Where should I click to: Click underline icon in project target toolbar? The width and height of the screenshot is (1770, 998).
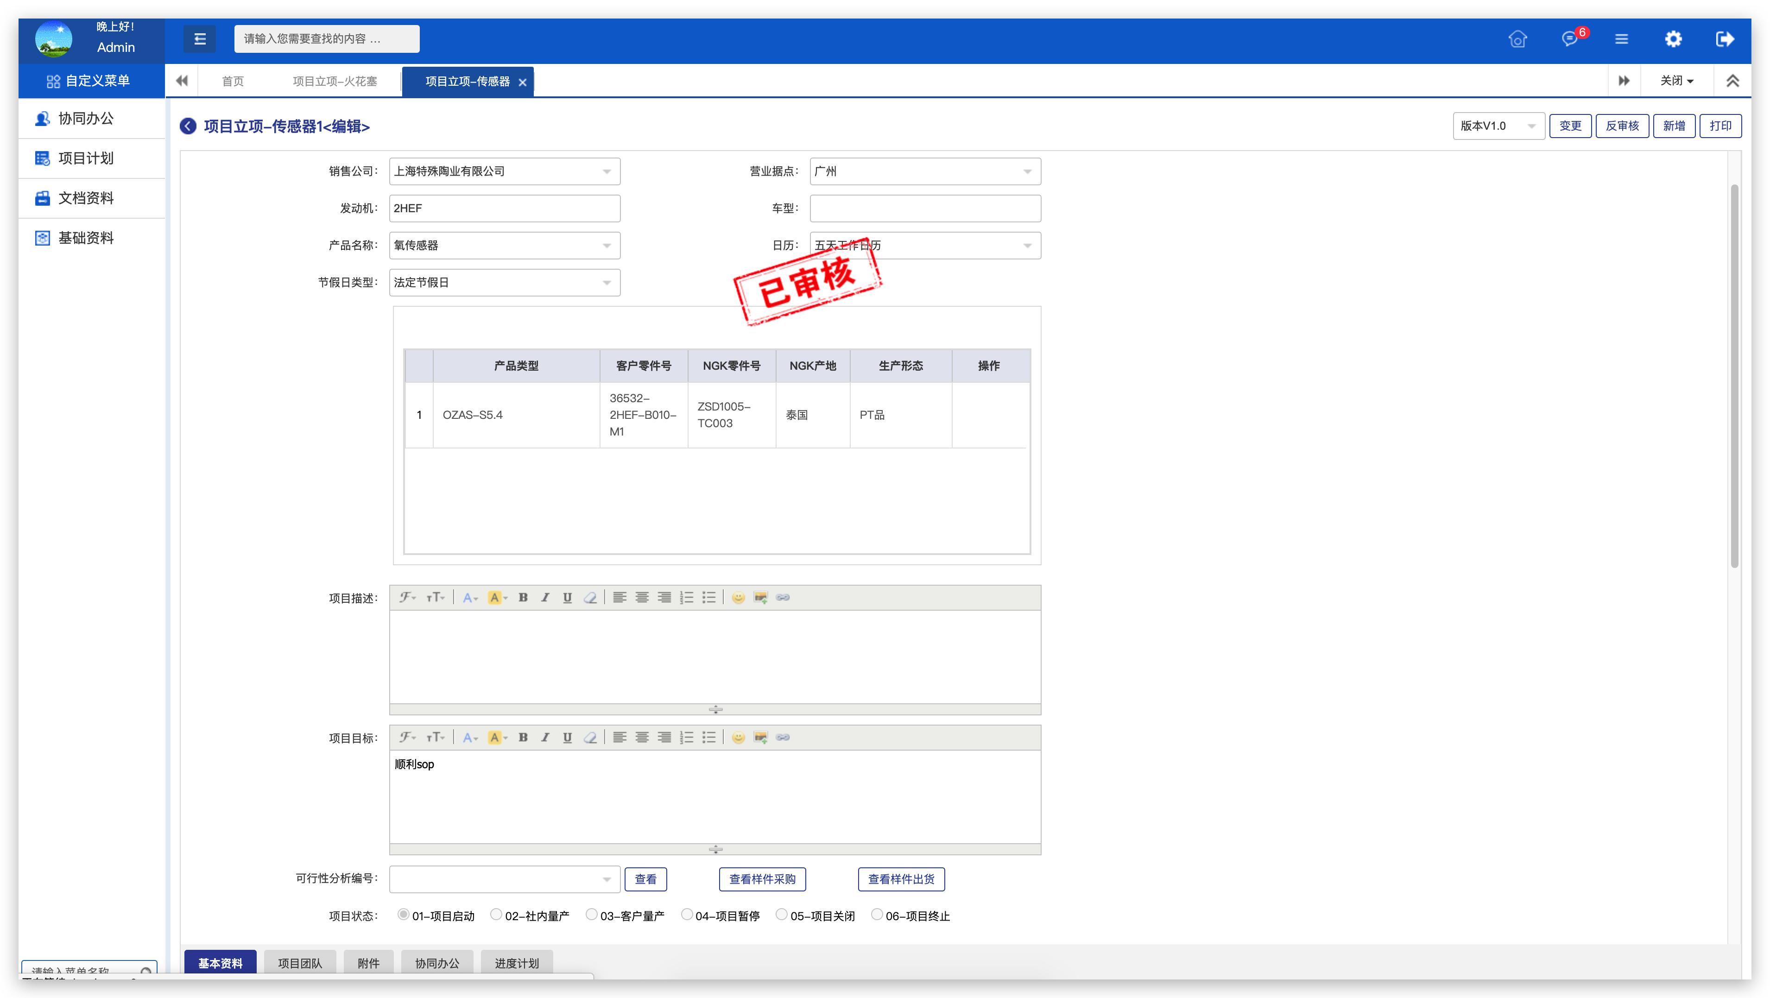click(x=567, y=738)
